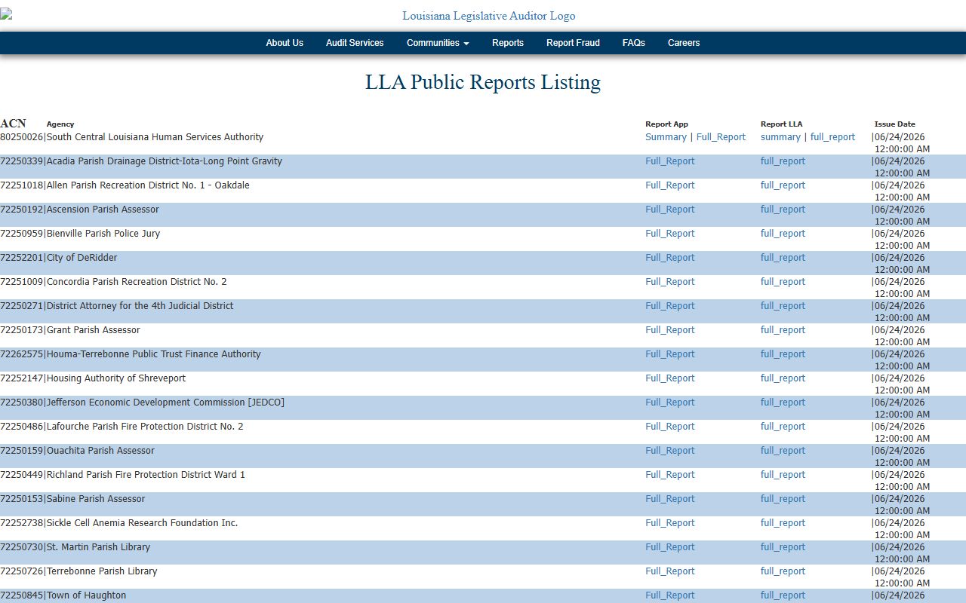This screenshot has width=966, height=603.
Task: Open the Careers navigation item
Action: coord(684,43)
